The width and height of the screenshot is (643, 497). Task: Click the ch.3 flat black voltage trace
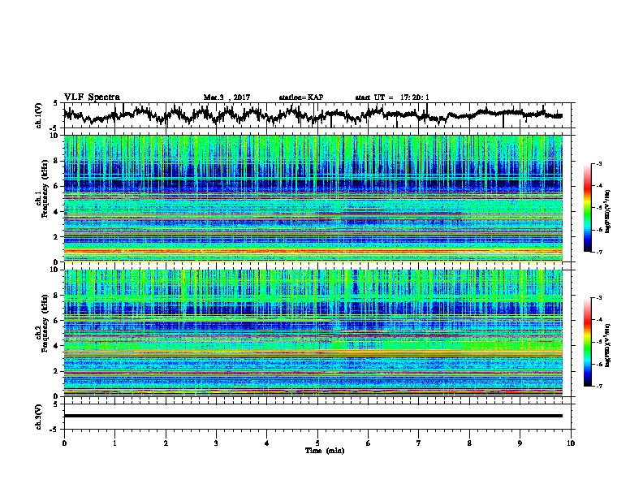coord(313,416)
